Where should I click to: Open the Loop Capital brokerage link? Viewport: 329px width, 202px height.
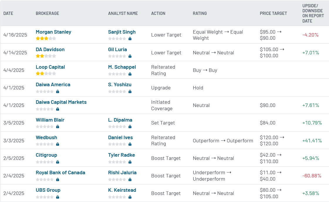click(x=50, y=67)
